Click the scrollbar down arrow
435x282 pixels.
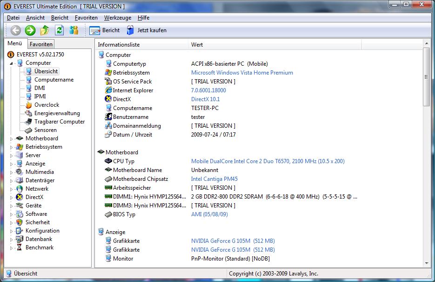427,263
